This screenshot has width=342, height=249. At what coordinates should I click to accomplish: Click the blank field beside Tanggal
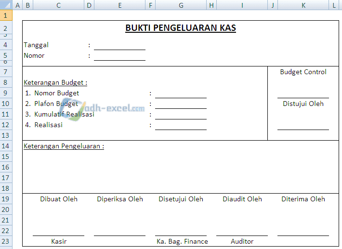point(120,45)
